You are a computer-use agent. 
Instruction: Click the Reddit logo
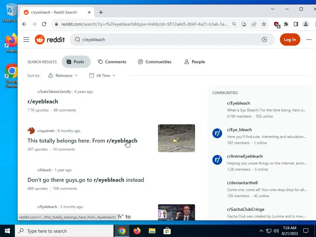click(x=50, y=39)
